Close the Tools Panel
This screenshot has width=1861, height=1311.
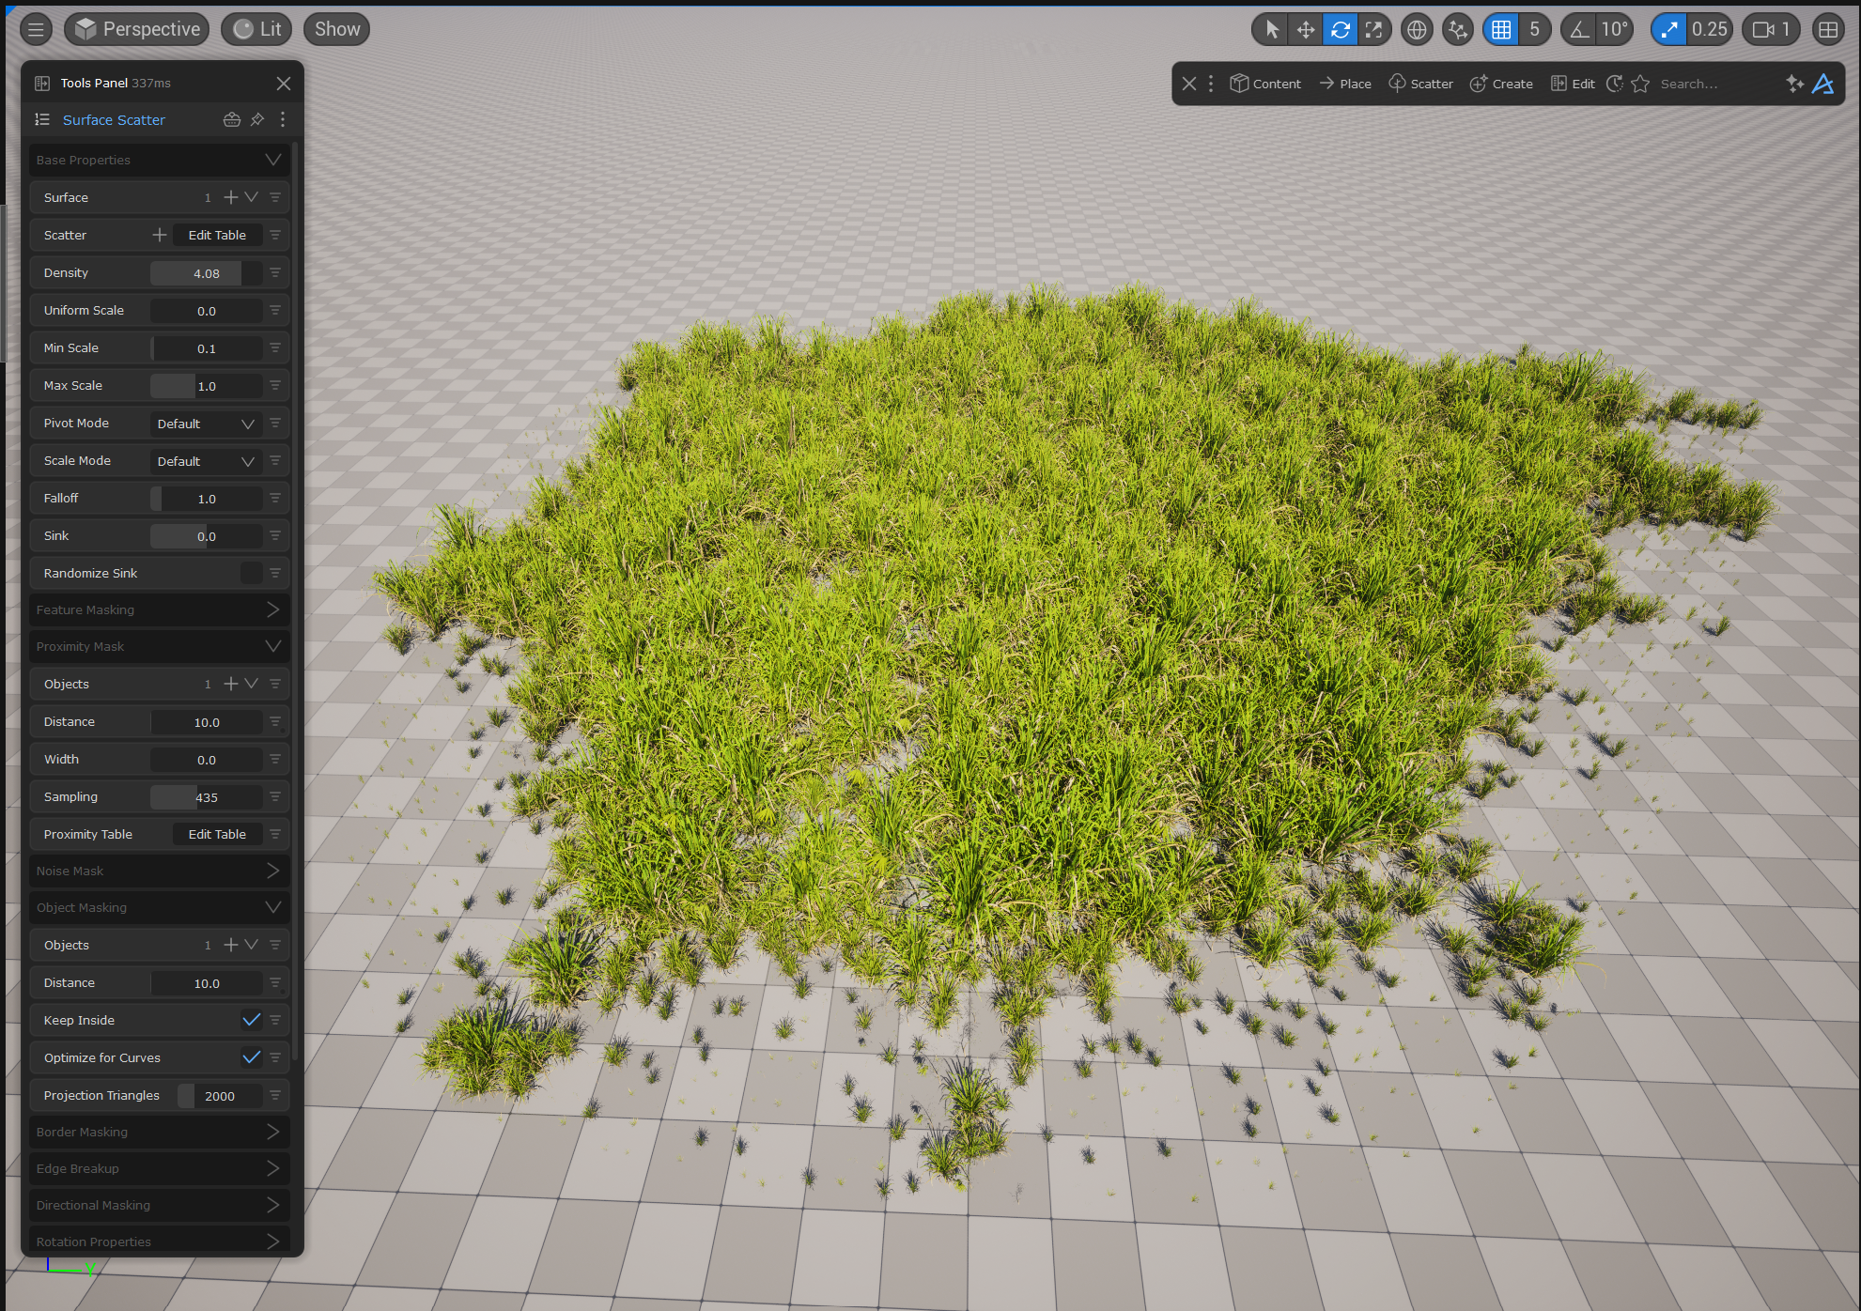point(284,84)
